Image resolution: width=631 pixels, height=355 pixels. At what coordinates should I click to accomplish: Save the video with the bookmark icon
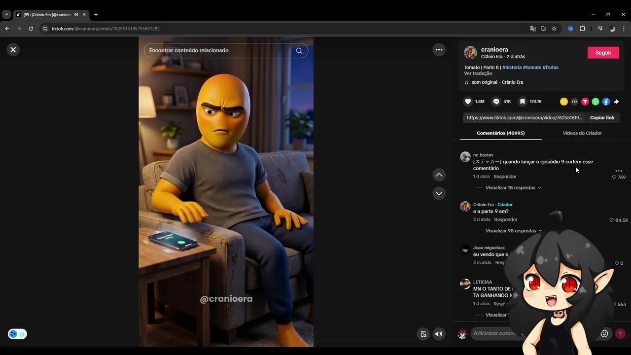[x=522, y=102]
